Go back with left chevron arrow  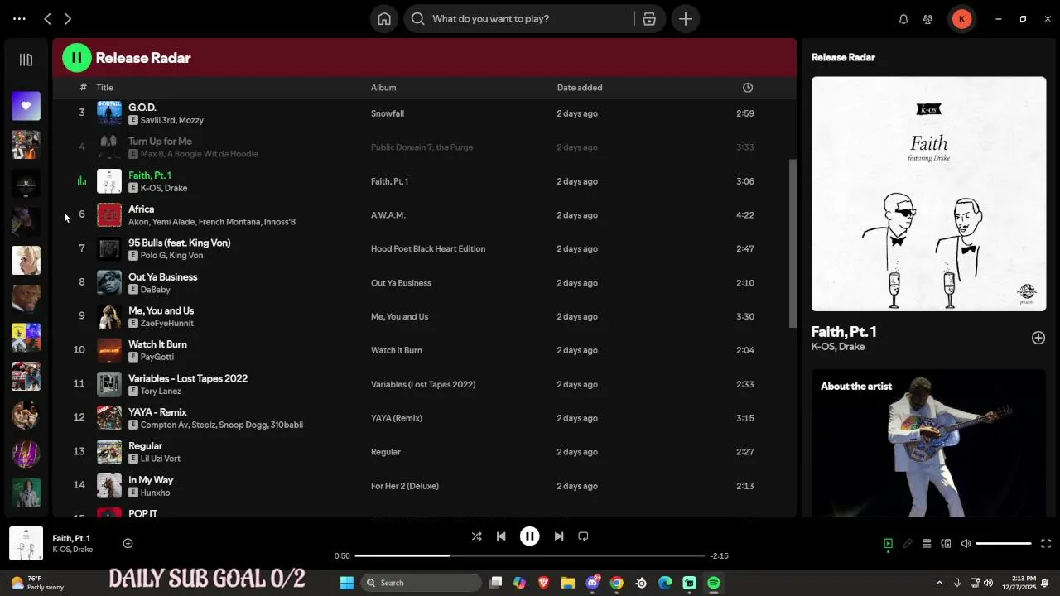coord(47,18)
